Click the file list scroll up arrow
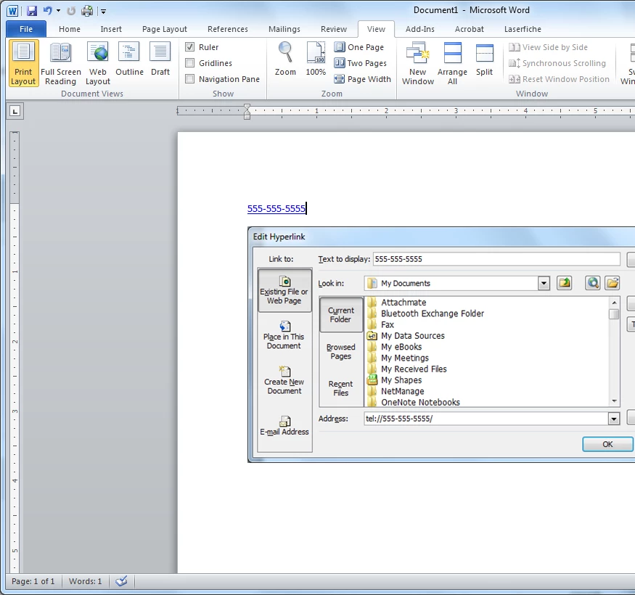635x595 pixels. tap(615, 303)
